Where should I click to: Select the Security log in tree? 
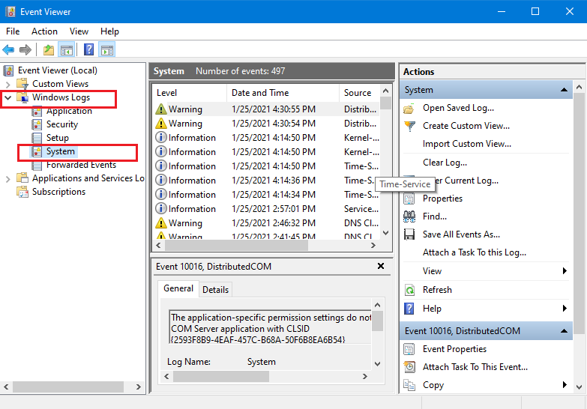click(61, 124)
